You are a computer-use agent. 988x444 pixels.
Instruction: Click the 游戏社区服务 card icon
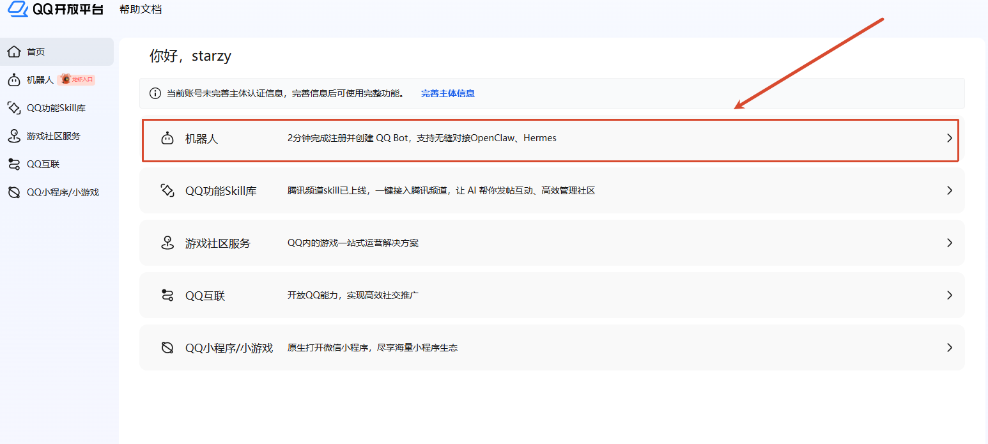[x=167, y=243]
